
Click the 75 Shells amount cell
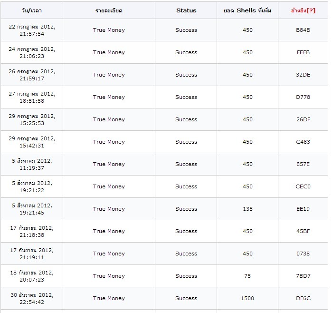click(247, 276)
